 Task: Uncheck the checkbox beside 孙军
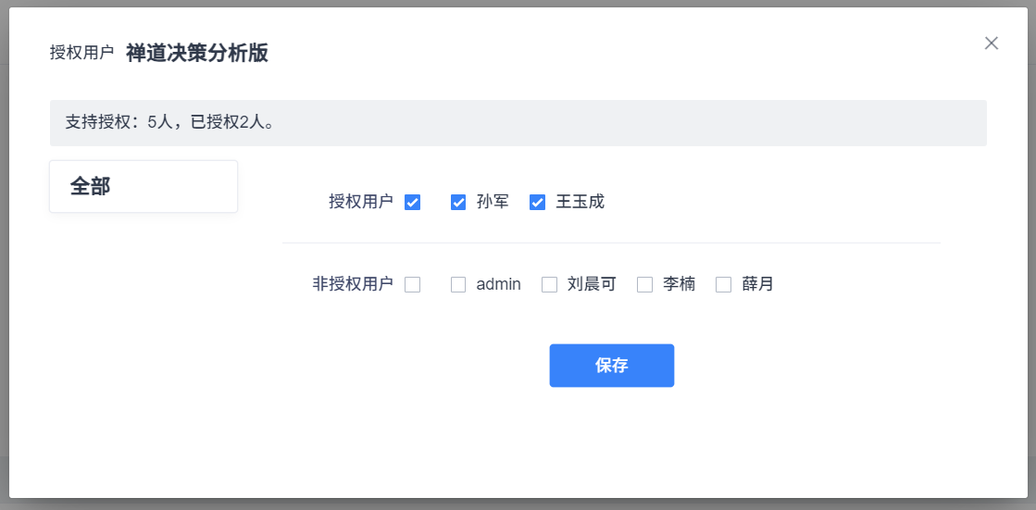click(x=458, y=203)
